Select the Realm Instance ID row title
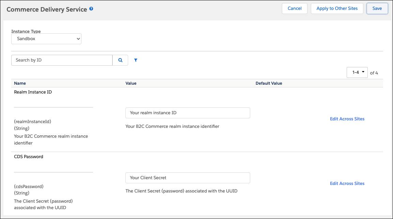This screenshot has width=393, height=219. pyautogui.click(x=33, y=92)
